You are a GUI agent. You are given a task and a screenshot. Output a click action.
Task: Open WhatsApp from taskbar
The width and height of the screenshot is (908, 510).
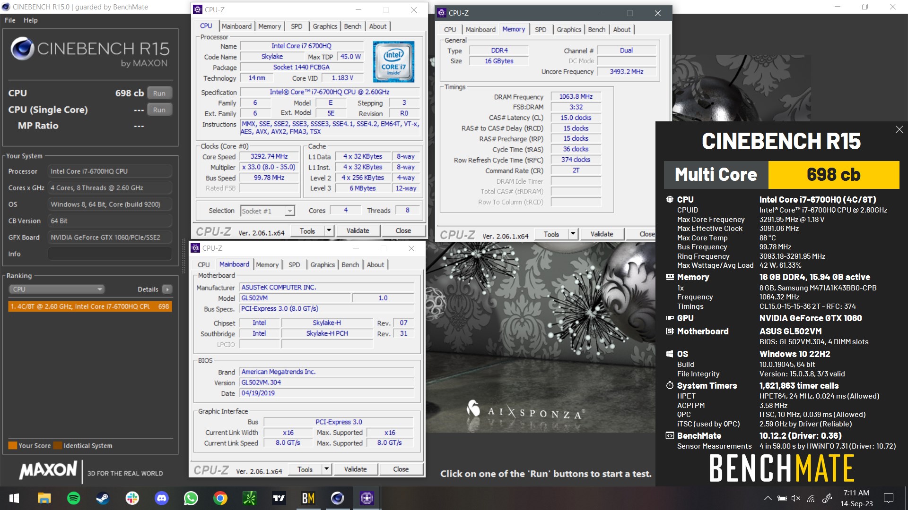point(191,498)
